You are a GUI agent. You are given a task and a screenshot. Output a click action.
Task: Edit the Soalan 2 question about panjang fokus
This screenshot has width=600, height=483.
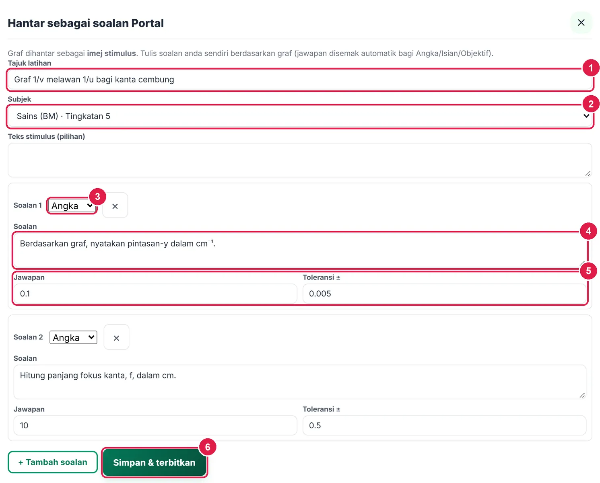pos(300,382)
